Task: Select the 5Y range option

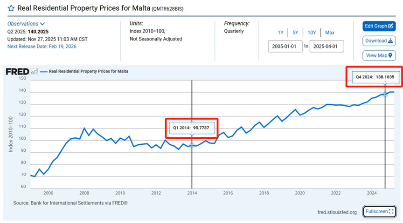Action: [295, 33]
